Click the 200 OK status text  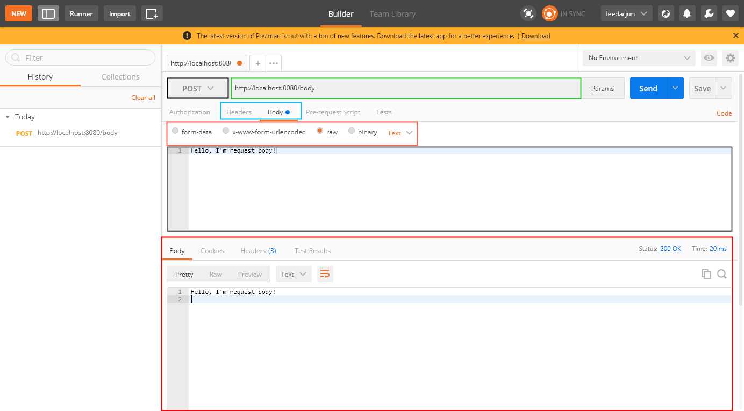click(x=670, y=249)
